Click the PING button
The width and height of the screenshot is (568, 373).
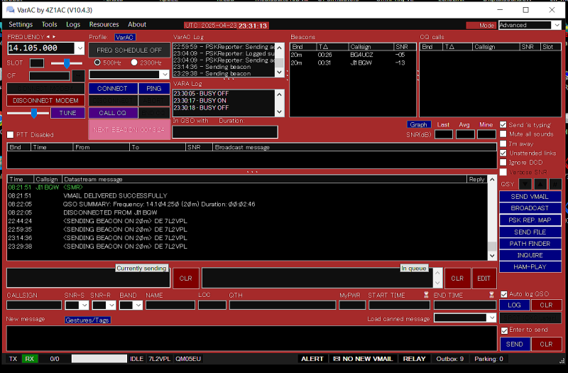(x=154, y=88)
